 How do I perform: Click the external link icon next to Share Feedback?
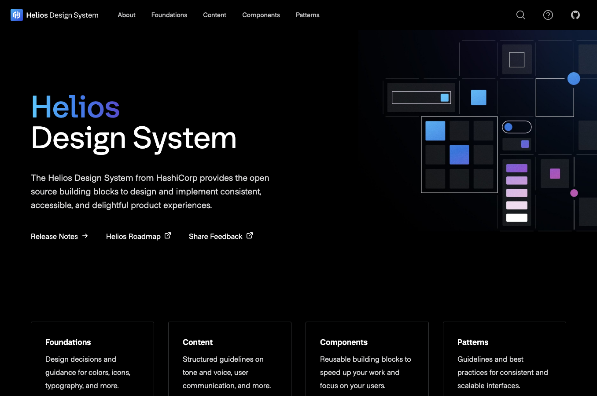pos(250,235)
